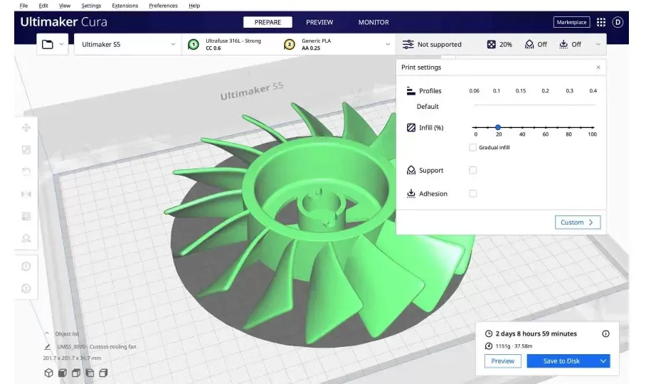The width and height of the screenshot is (646, 384).
Task: Select extruder 2 Generic PLA material
Action: tap(309, 44)
